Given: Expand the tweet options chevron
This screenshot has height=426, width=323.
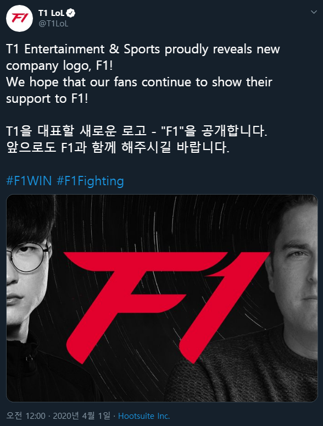Looking at the screenshot, I should [x=314, y=12].
